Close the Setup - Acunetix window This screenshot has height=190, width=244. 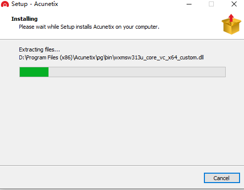pos(234,4)
